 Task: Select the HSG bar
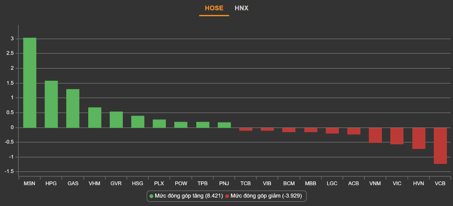click(137, 122)
